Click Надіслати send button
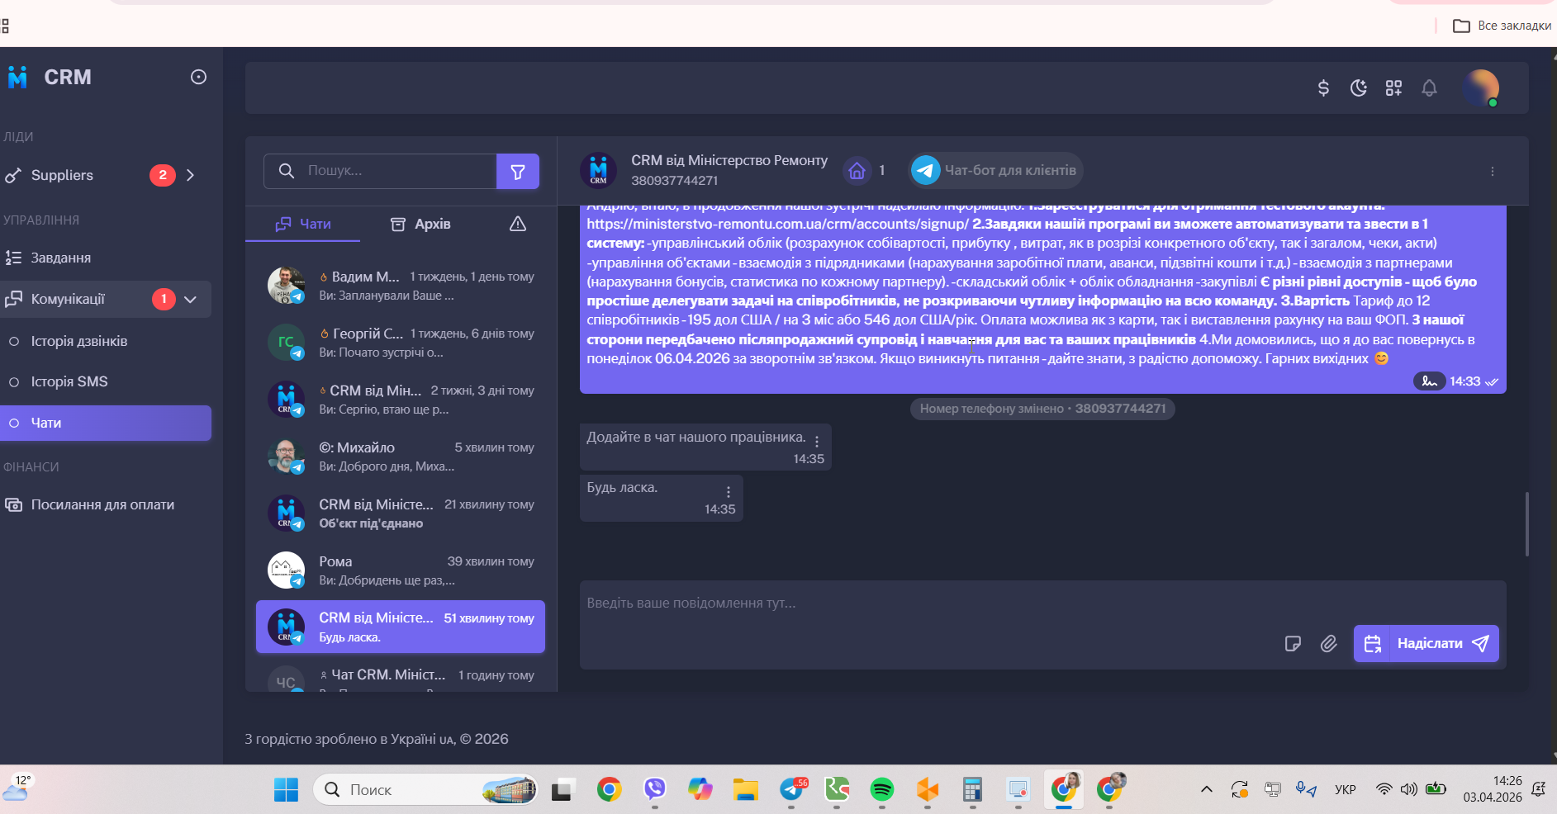 [x=1443, y=644]
